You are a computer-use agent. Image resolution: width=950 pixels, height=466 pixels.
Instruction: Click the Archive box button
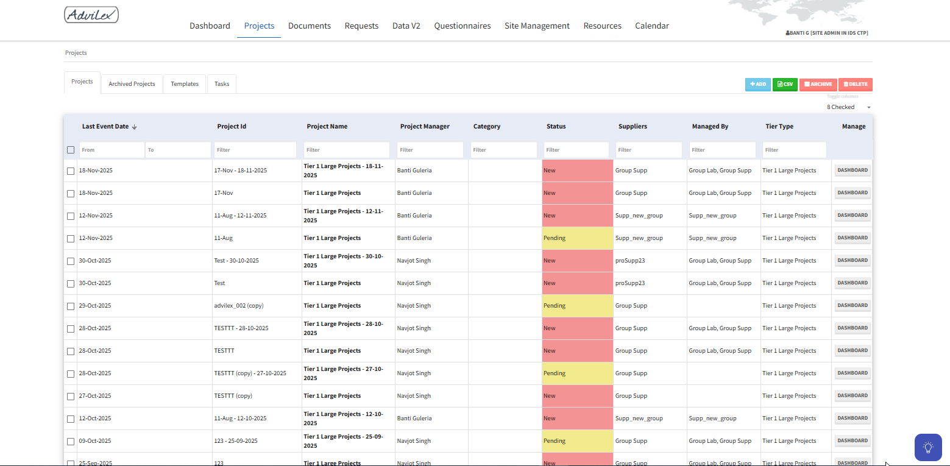coord(818,85)
